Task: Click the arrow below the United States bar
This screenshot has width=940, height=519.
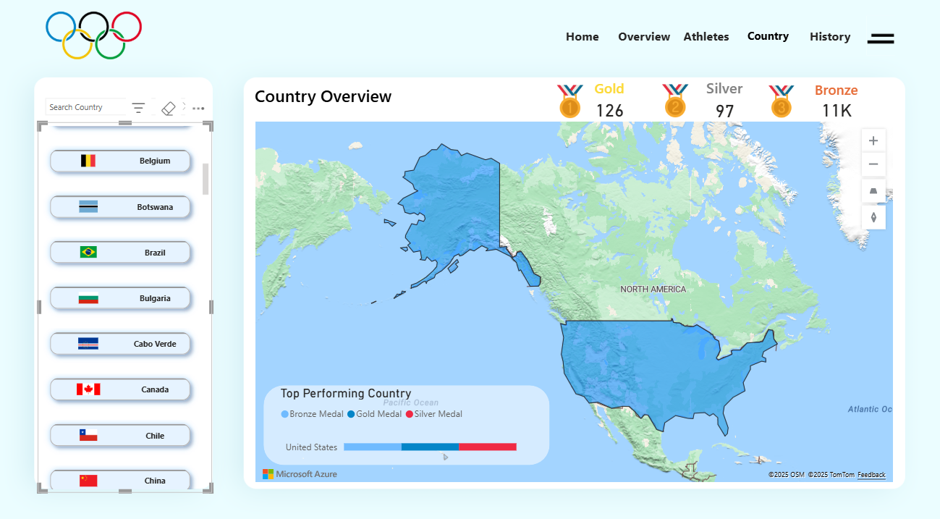Action: 446,457
